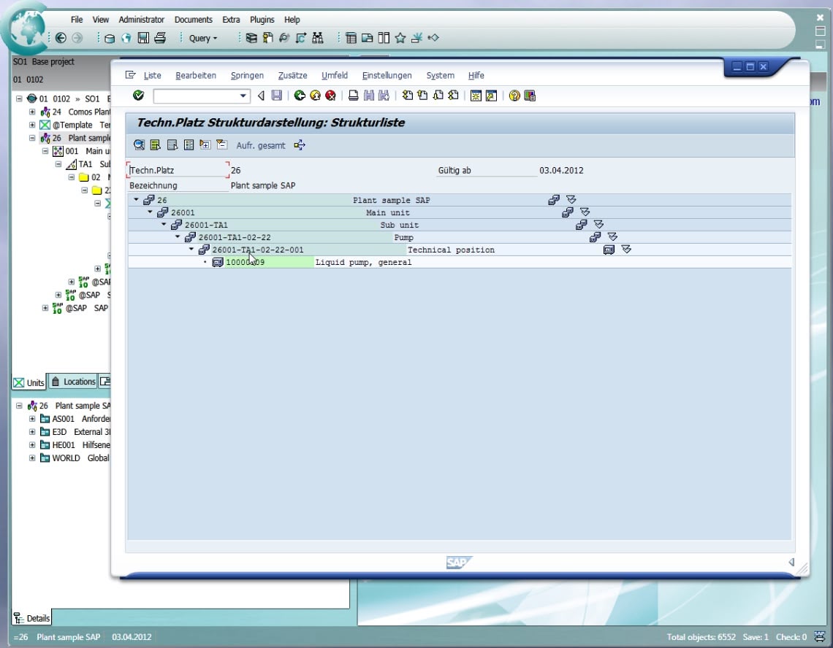Viewport: 833px width, 648px height.
Task: Click the SAP Print icon
Action: [353, 96]
